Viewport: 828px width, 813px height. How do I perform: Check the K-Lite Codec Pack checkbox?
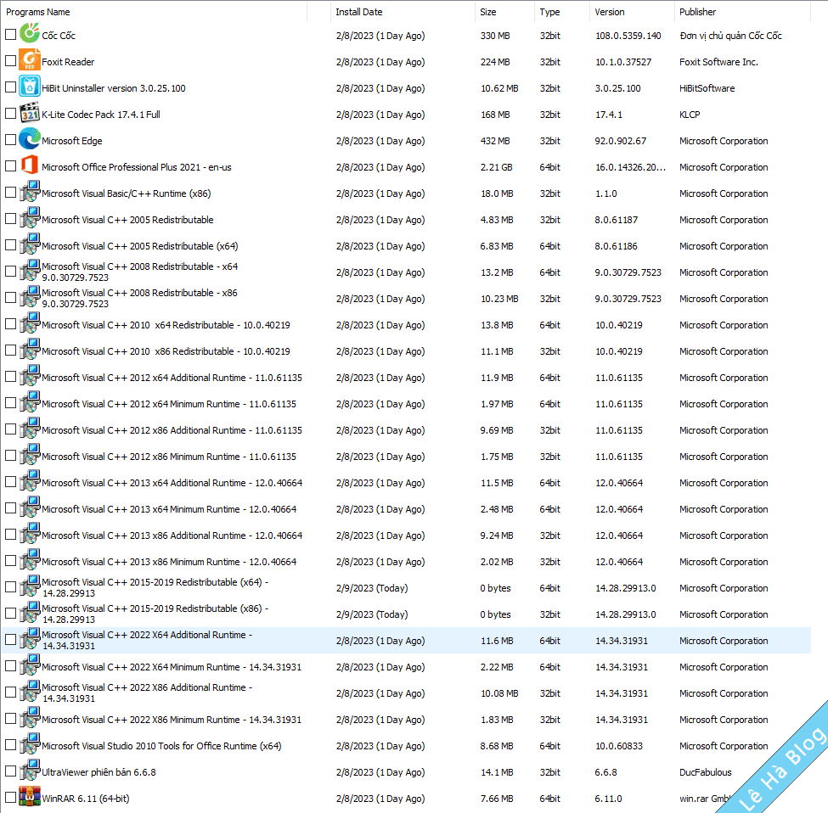pyautogui.click(x=11, y=114)
